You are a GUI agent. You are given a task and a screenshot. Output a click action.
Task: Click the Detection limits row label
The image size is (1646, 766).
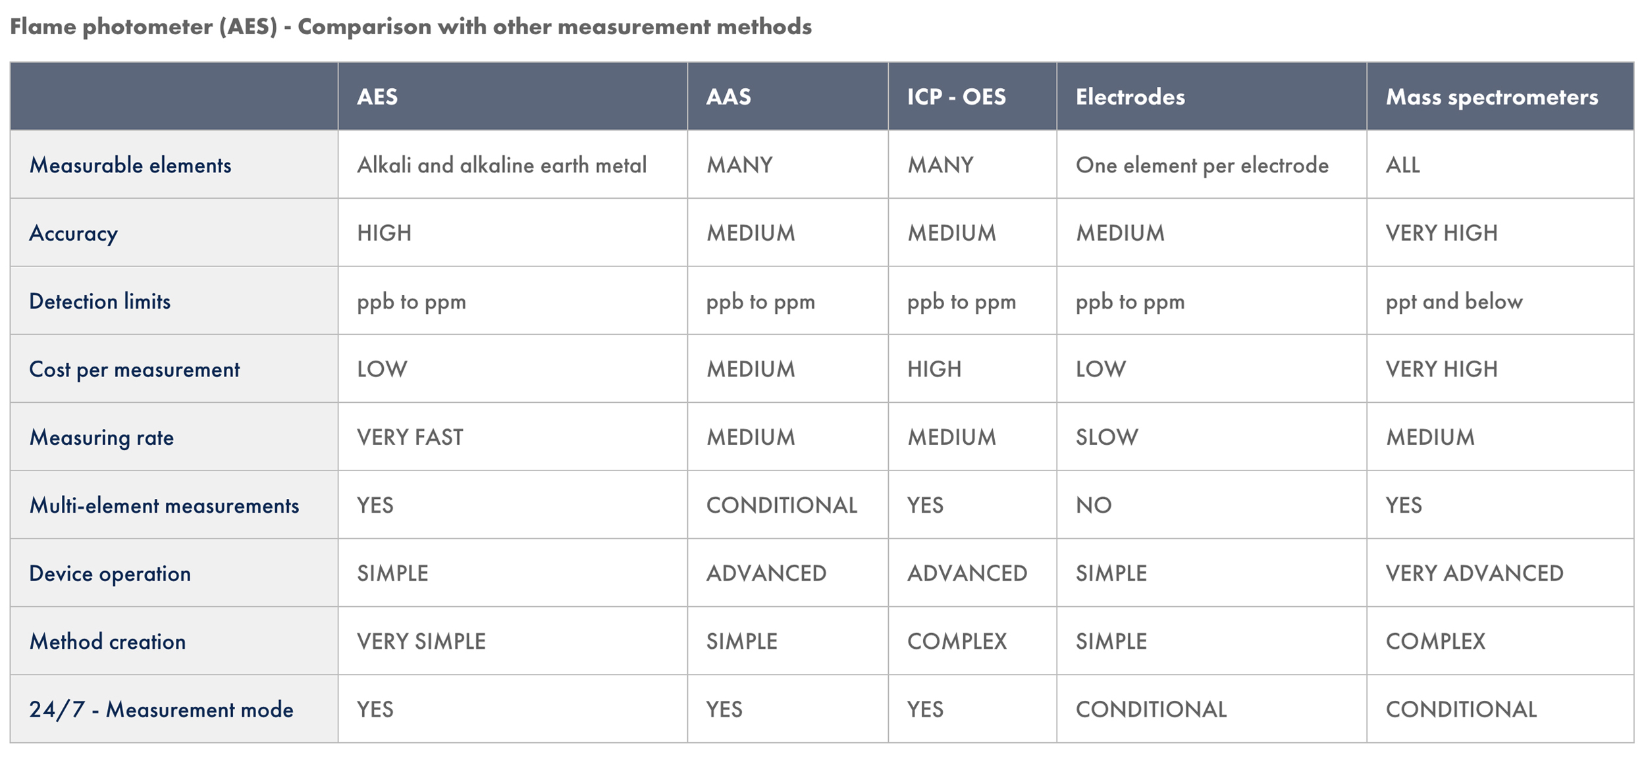(x=100, y=301)
